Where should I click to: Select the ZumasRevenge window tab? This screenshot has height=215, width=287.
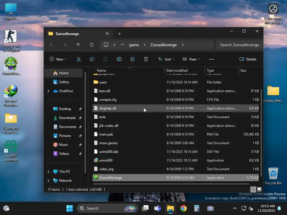click(x=79, y=34)
